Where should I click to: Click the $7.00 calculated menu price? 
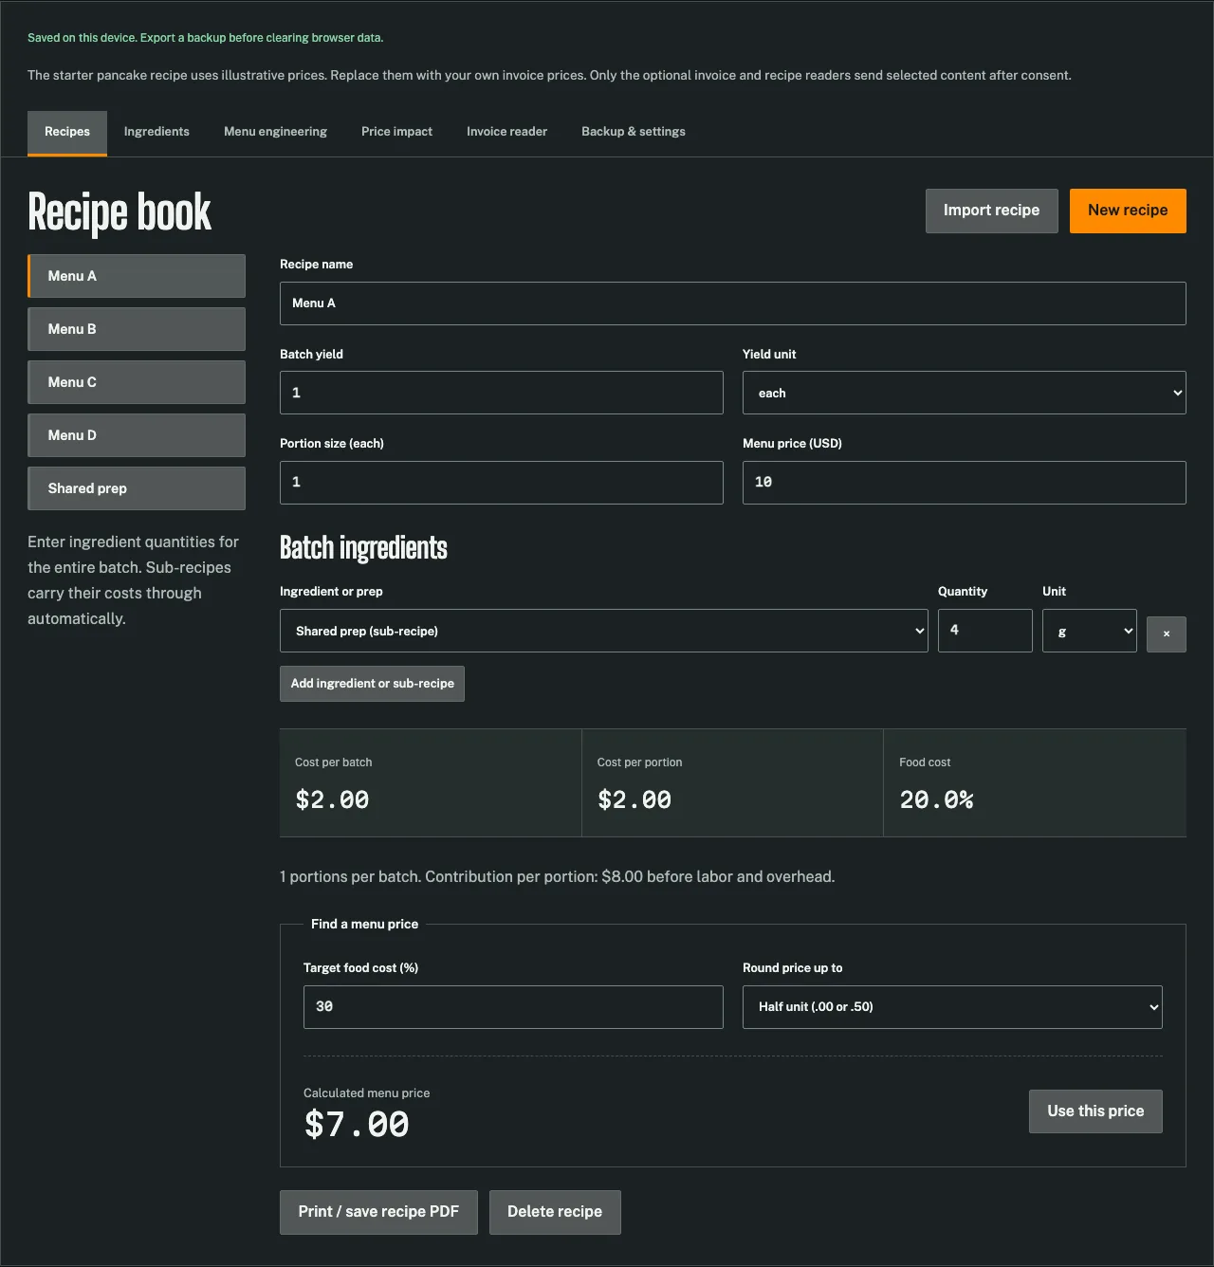tap(357, 1125)
